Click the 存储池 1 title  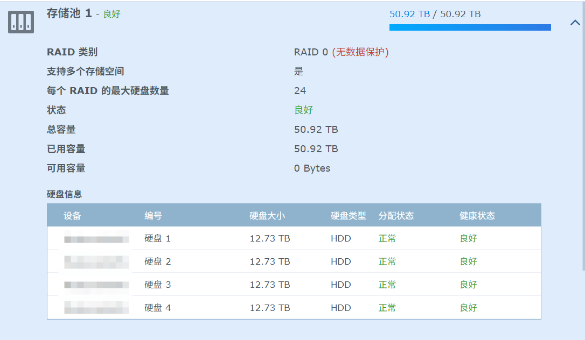coord(69,14)
